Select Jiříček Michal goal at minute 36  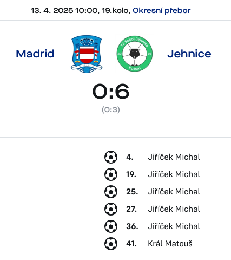point(174,226)
